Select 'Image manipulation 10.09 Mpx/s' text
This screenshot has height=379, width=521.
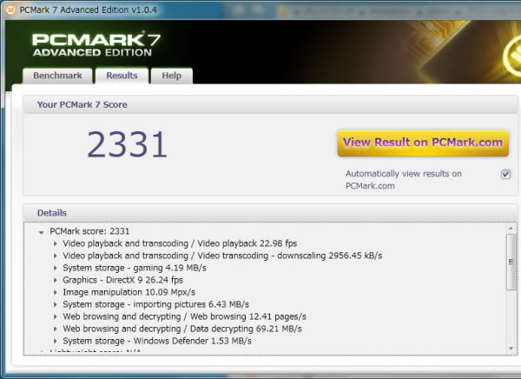[x=129, y=292]
